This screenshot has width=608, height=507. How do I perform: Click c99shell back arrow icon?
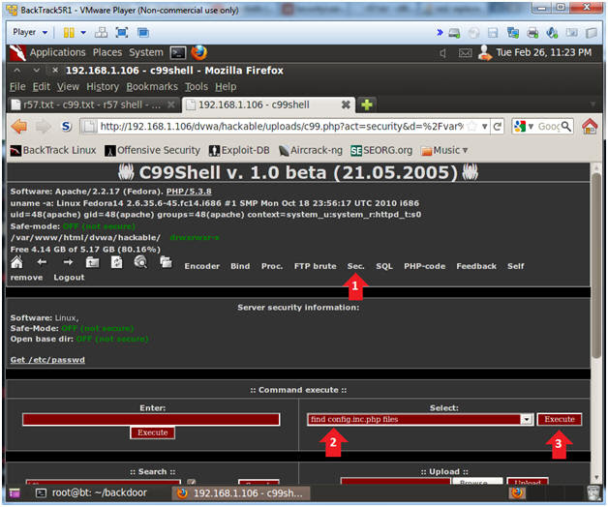tap(42, 263)
